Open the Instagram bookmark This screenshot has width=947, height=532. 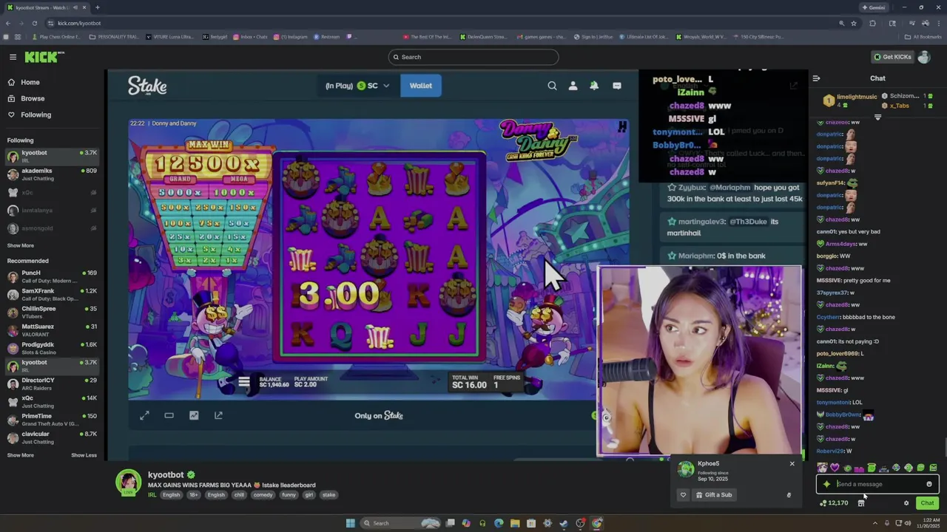[291, 36]
